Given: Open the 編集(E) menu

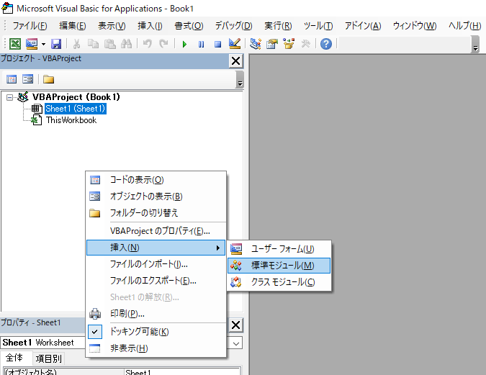Looking at the screenshot, I should point(73,26).
